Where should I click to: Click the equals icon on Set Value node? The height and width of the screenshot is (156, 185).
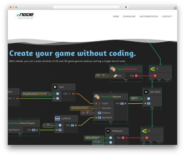tap(146, 92)
